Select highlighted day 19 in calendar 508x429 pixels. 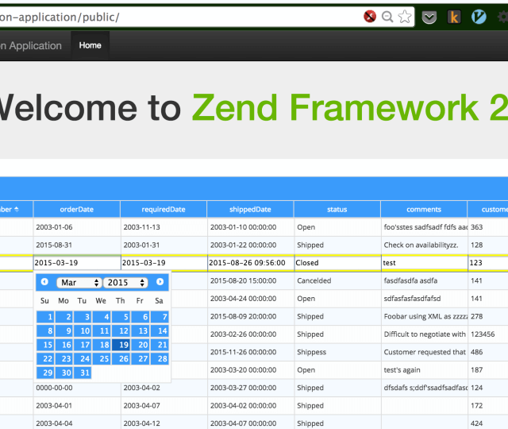pyautogui.click(x=121, y=345)
